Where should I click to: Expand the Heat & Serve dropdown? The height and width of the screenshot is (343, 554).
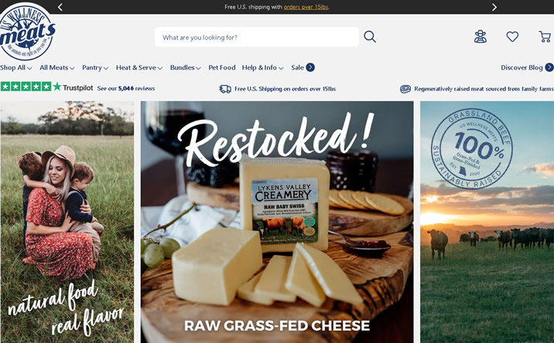tap(139, 67)
